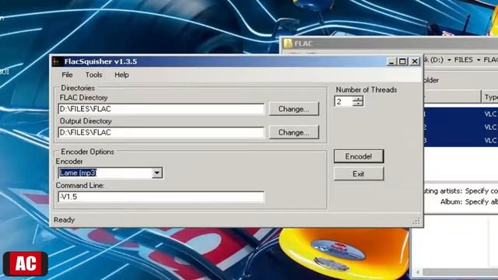This screenshot has width=498, height=280.
Task: Select the second VLC file row in Explorer
Action: click(461, 128)
